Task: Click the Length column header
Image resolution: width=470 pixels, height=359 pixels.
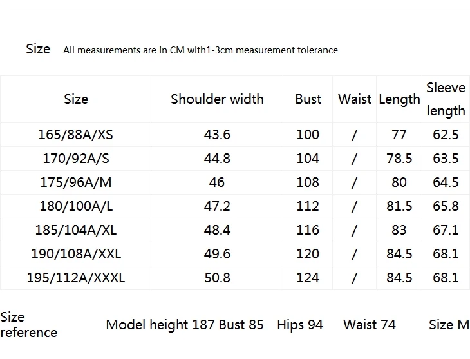Action: [x=399, y=100]
